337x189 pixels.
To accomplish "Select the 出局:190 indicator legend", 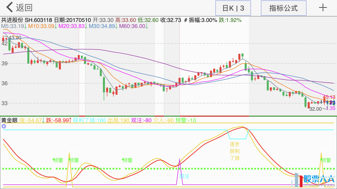I will coord(118,120).
